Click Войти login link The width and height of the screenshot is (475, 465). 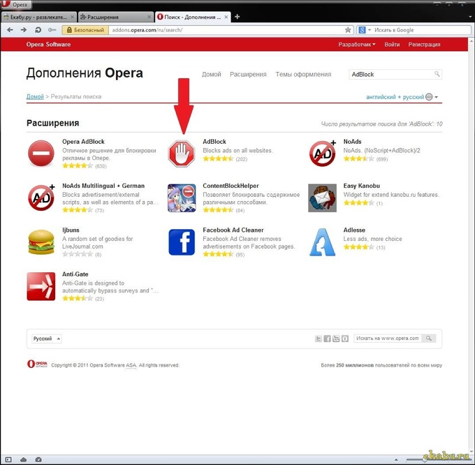click(x=392, y=45)
